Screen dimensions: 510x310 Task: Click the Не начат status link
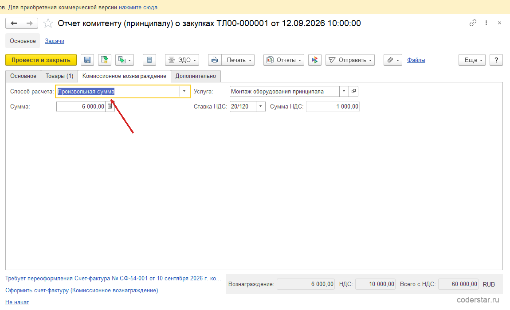[17, 302]
